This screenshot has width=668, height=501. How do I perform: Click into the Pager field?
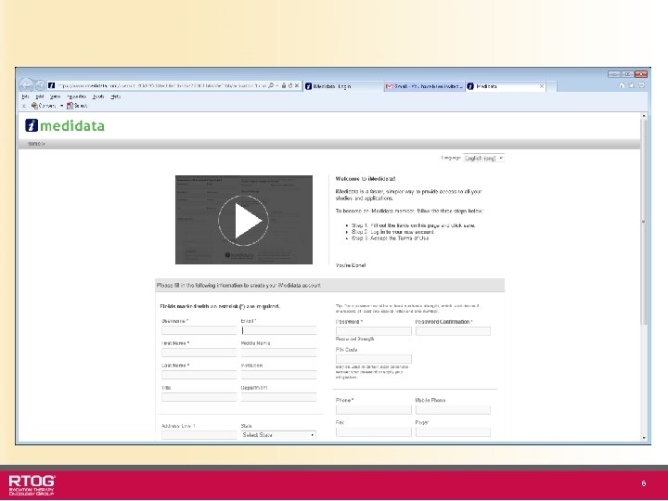(453, 432)
